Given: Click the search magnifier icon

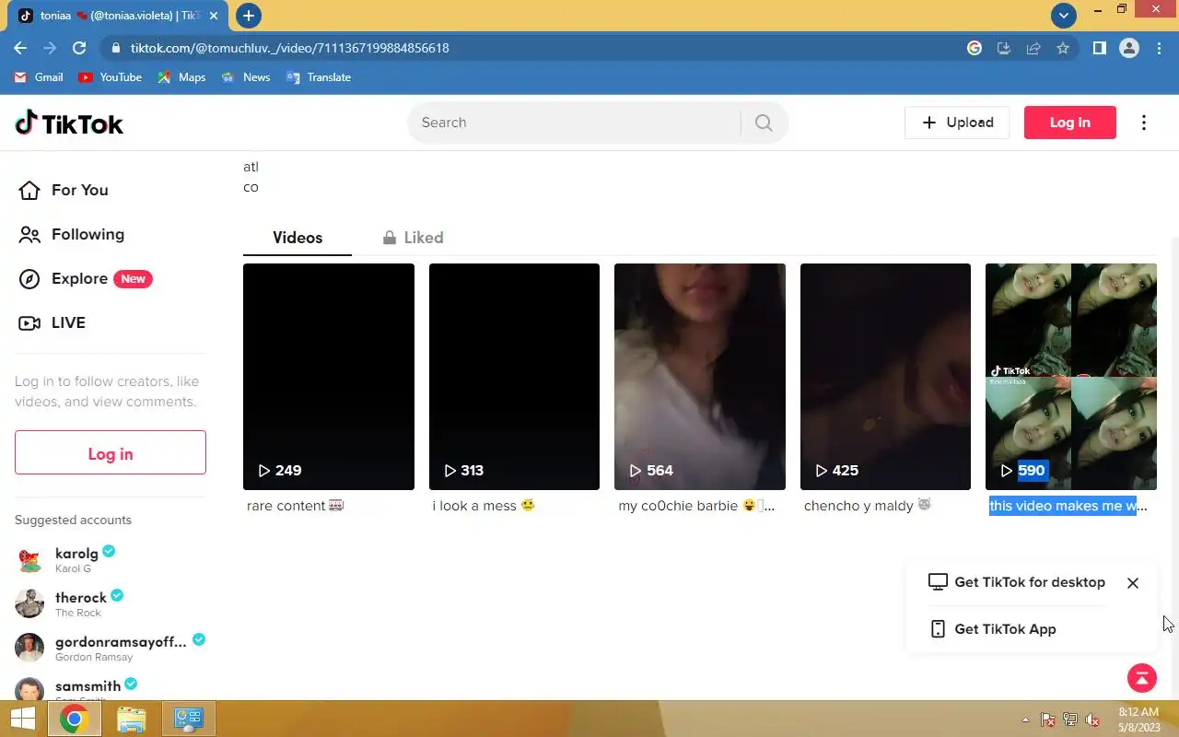Looking at the screenshot, I should (764, 123).
